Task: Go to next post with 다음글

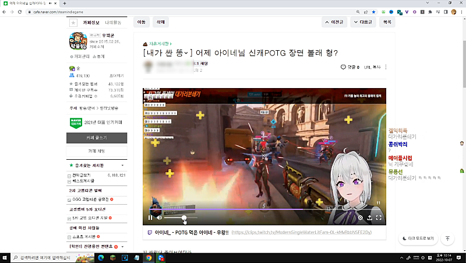Action: pyautogui.click(x=363, y=22)
